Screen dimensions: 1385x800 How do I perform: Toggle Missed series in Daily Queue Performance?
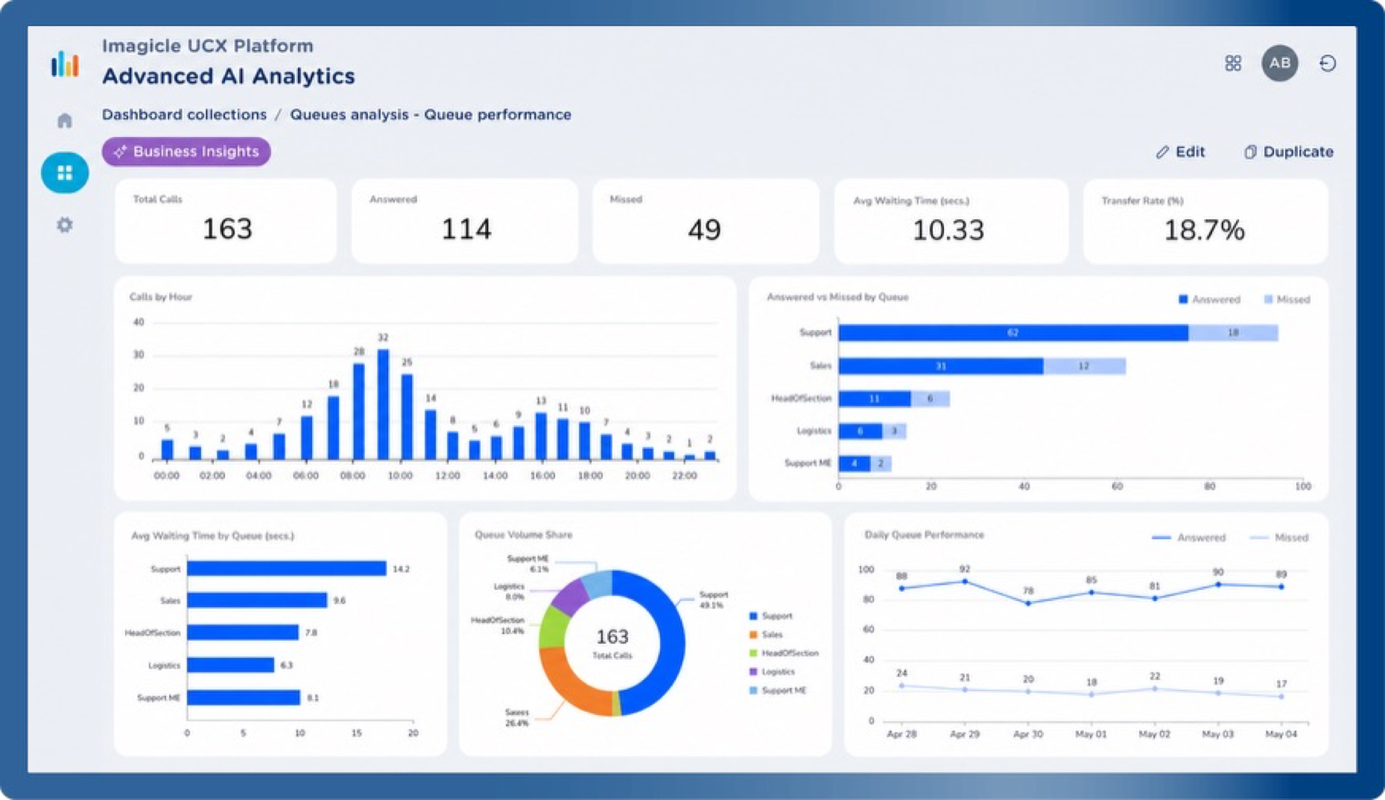tap(1278, 537)
